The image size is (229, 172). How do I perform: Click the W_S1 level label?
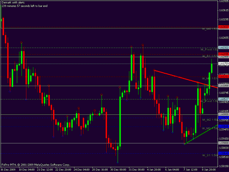coord(210,155)
